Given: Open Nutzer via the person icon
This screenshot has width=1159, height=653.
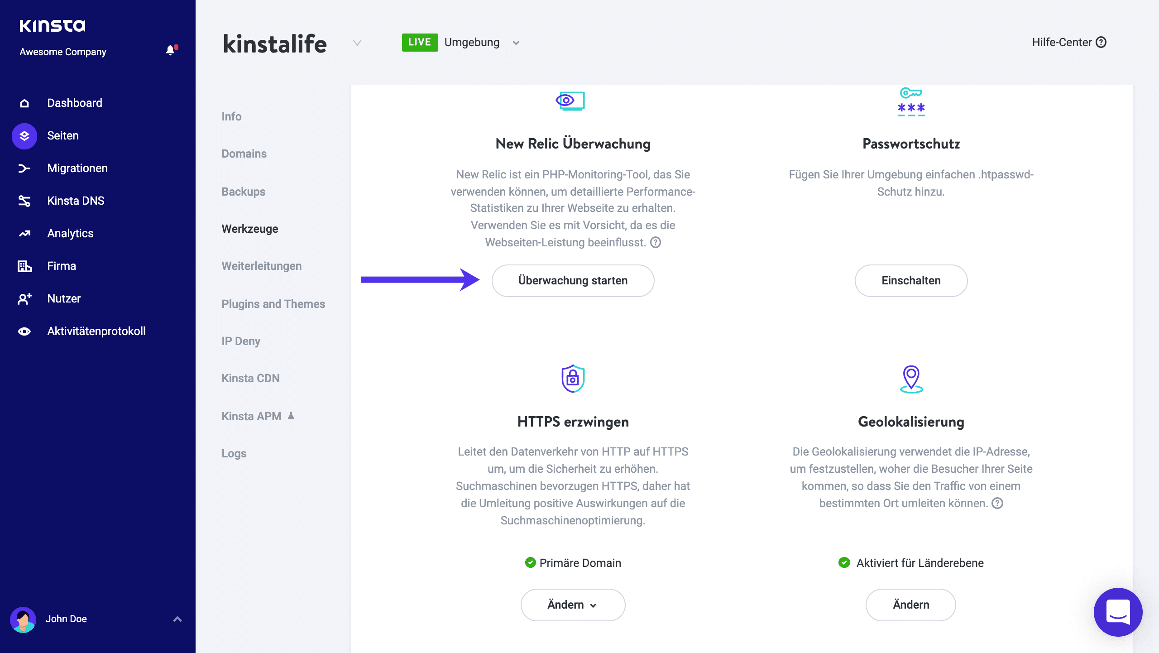Looking at the screenshot, I should pos(24,298).
